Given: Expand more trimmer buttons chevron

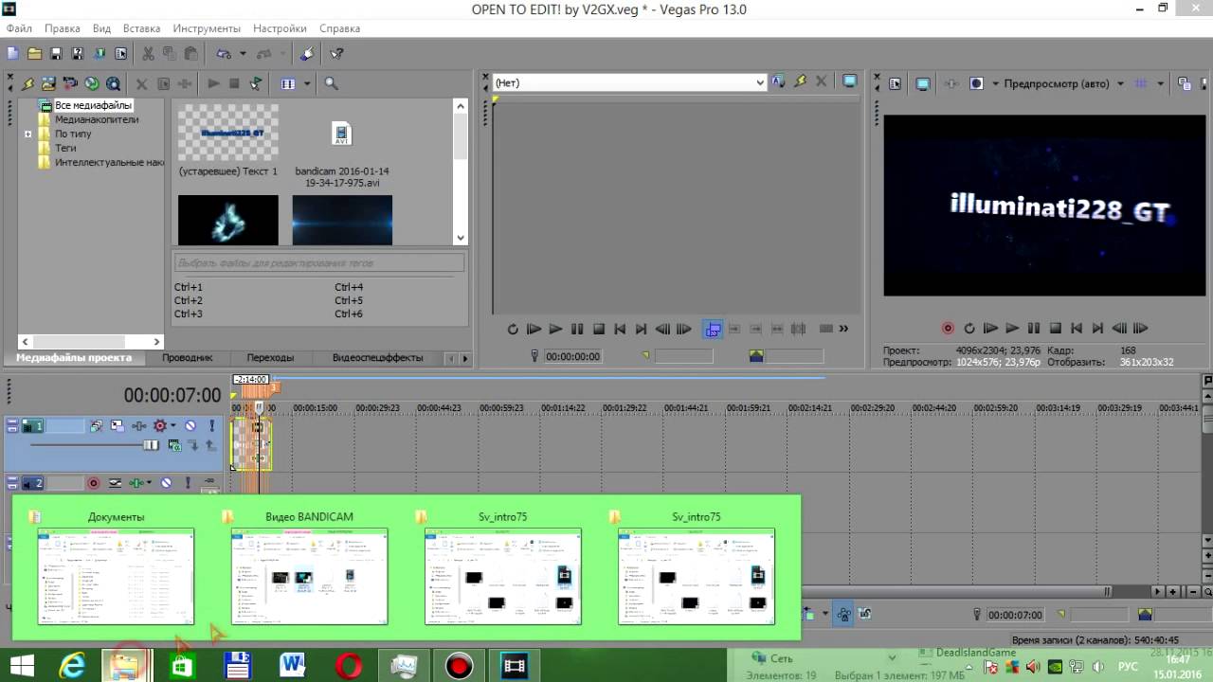Looking at the screenshot, I should [x=843, y=329].
